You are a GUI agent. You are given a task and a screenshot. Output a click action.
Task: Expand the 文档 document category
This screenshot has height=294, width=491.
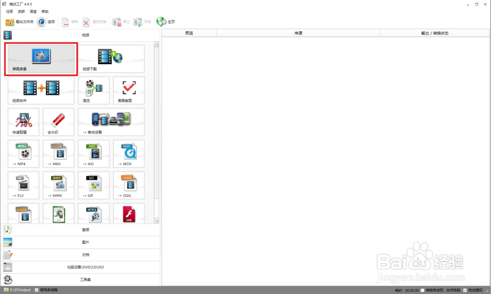pyautogui.click(x=81, y=255)
